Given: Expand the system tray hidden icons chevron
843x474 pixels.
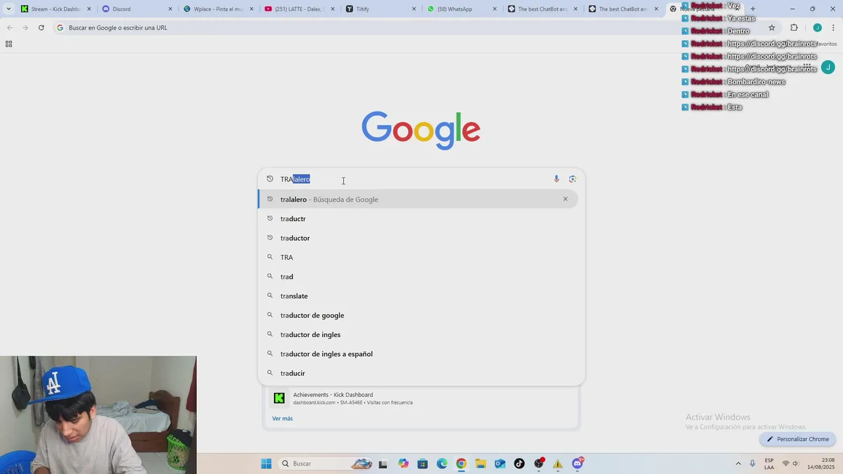Looking at the screenshot, I should click(738, 463).
